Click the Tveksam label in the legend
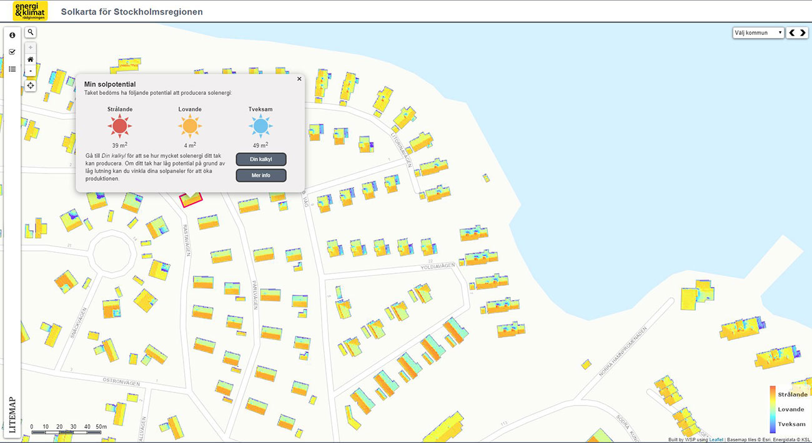 [x=792, y=424]
